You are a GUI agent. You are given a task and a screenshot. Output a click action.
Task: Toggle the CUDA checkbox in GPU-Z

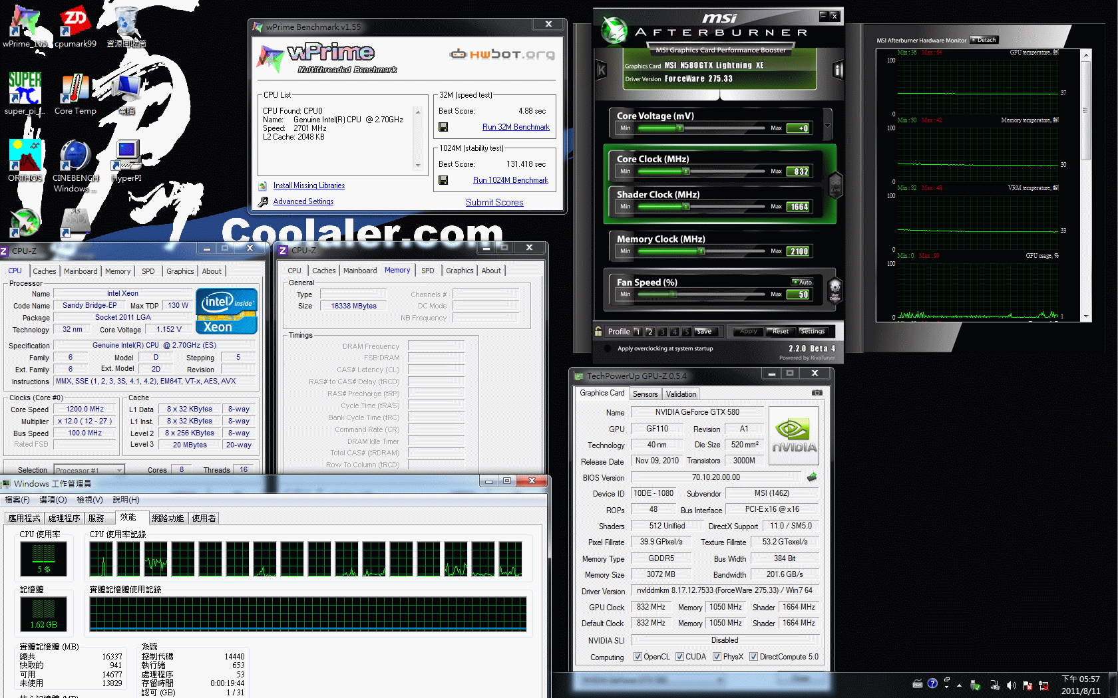[679, 657]
